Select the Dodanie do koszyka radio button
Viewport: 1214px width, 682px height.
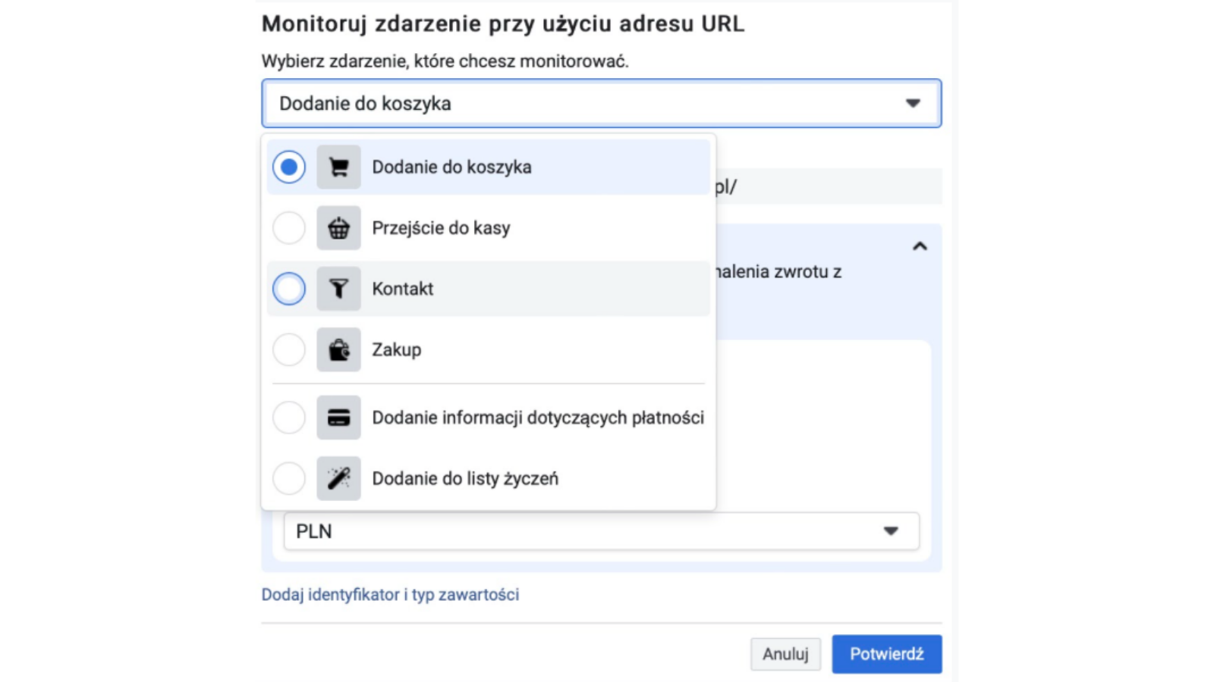[x=289, y=167]
